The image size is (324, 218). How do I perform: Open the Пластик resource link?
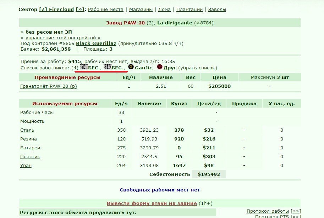[30, 157]
